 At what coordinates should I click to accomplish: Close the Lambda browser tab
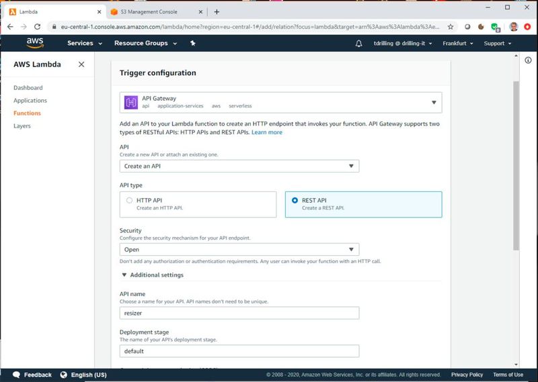pos(99,12)
